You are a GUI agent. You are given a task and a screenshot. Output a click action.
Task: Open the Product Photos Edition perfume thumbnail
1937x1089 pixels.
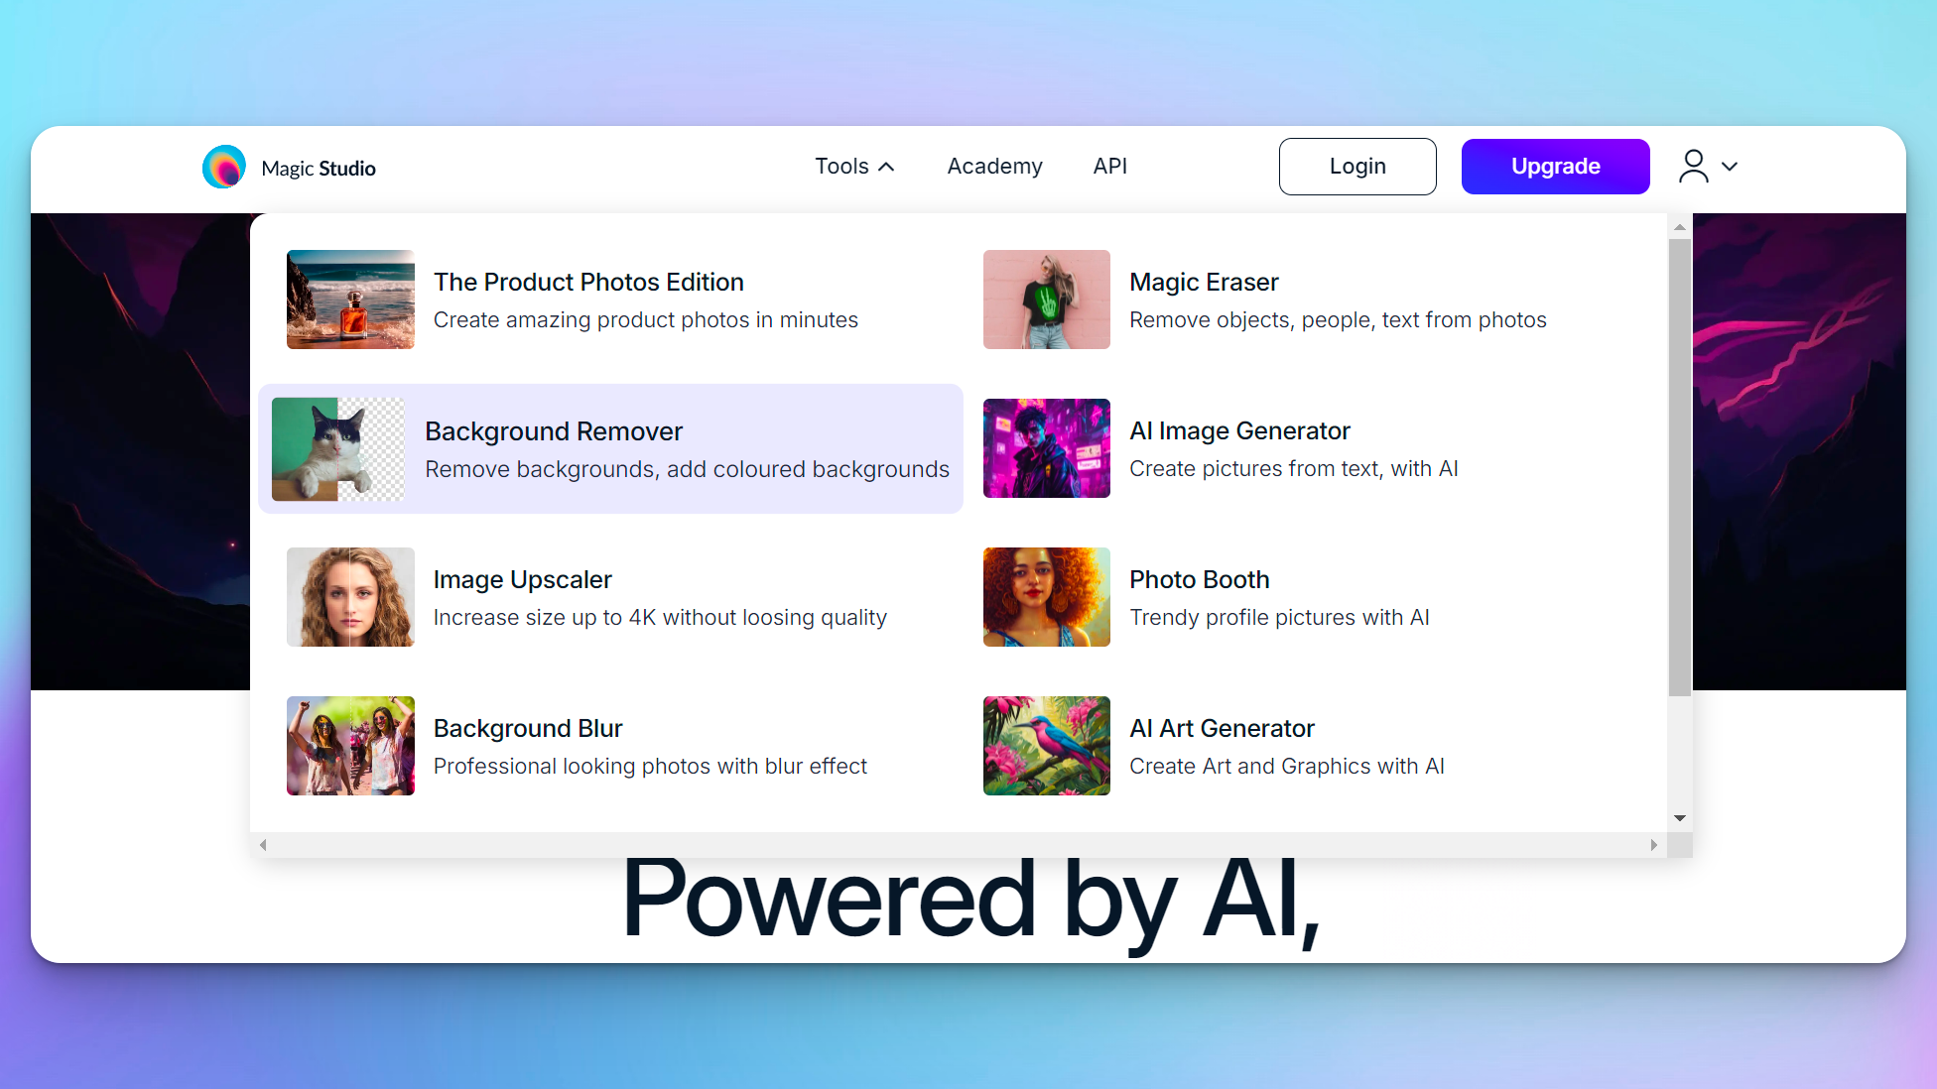coord(350,300)
